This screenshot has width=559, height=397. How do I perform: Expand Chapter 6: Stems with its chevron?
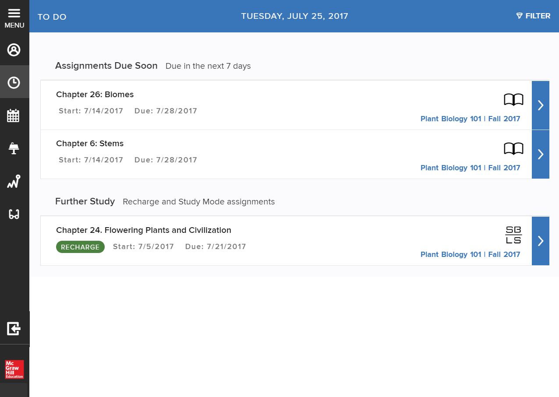pyautogui.click(x=541, y=154)
